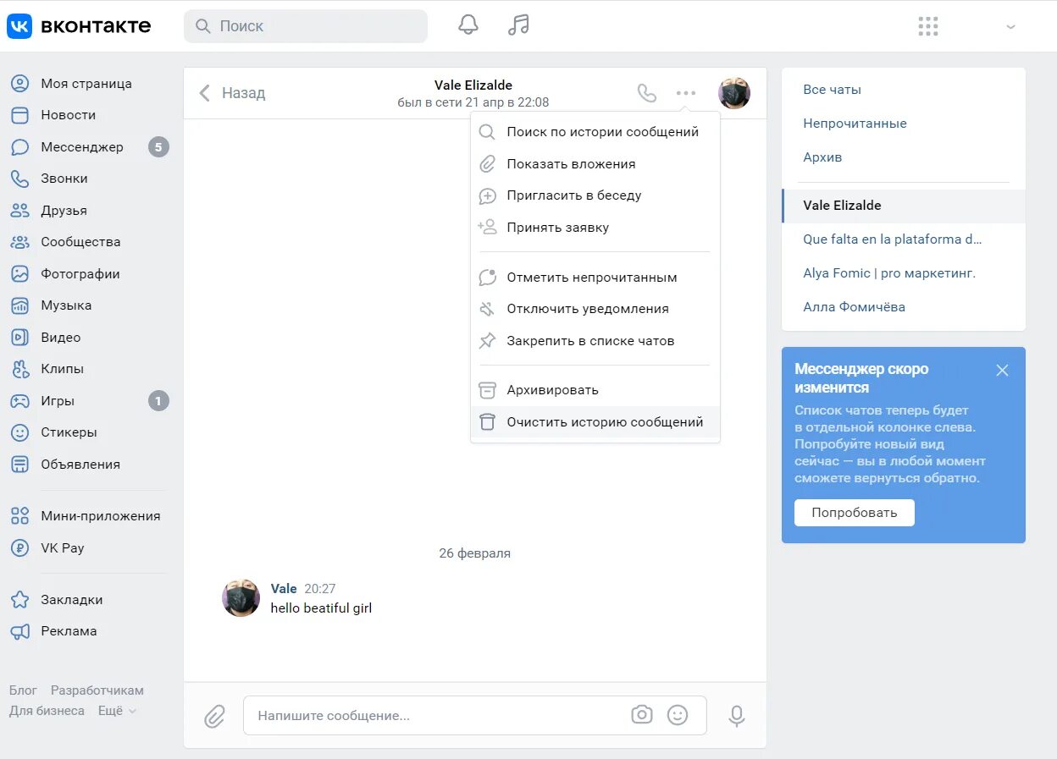Click the Закладки star icon
The width and height of the screenshot is (1057, 759).
pos(19,600)
